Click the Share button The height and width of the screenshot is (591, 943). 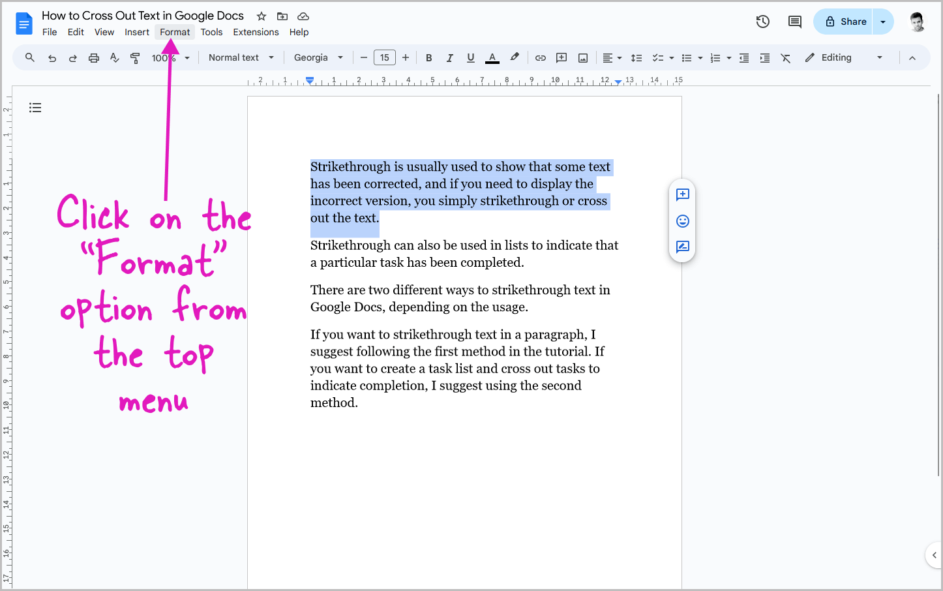846,22
